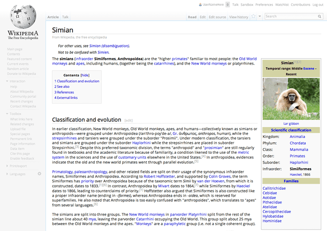Go to Main page in sidebar
The height and width of the screenshot is (231, 327).
(15, 49)
